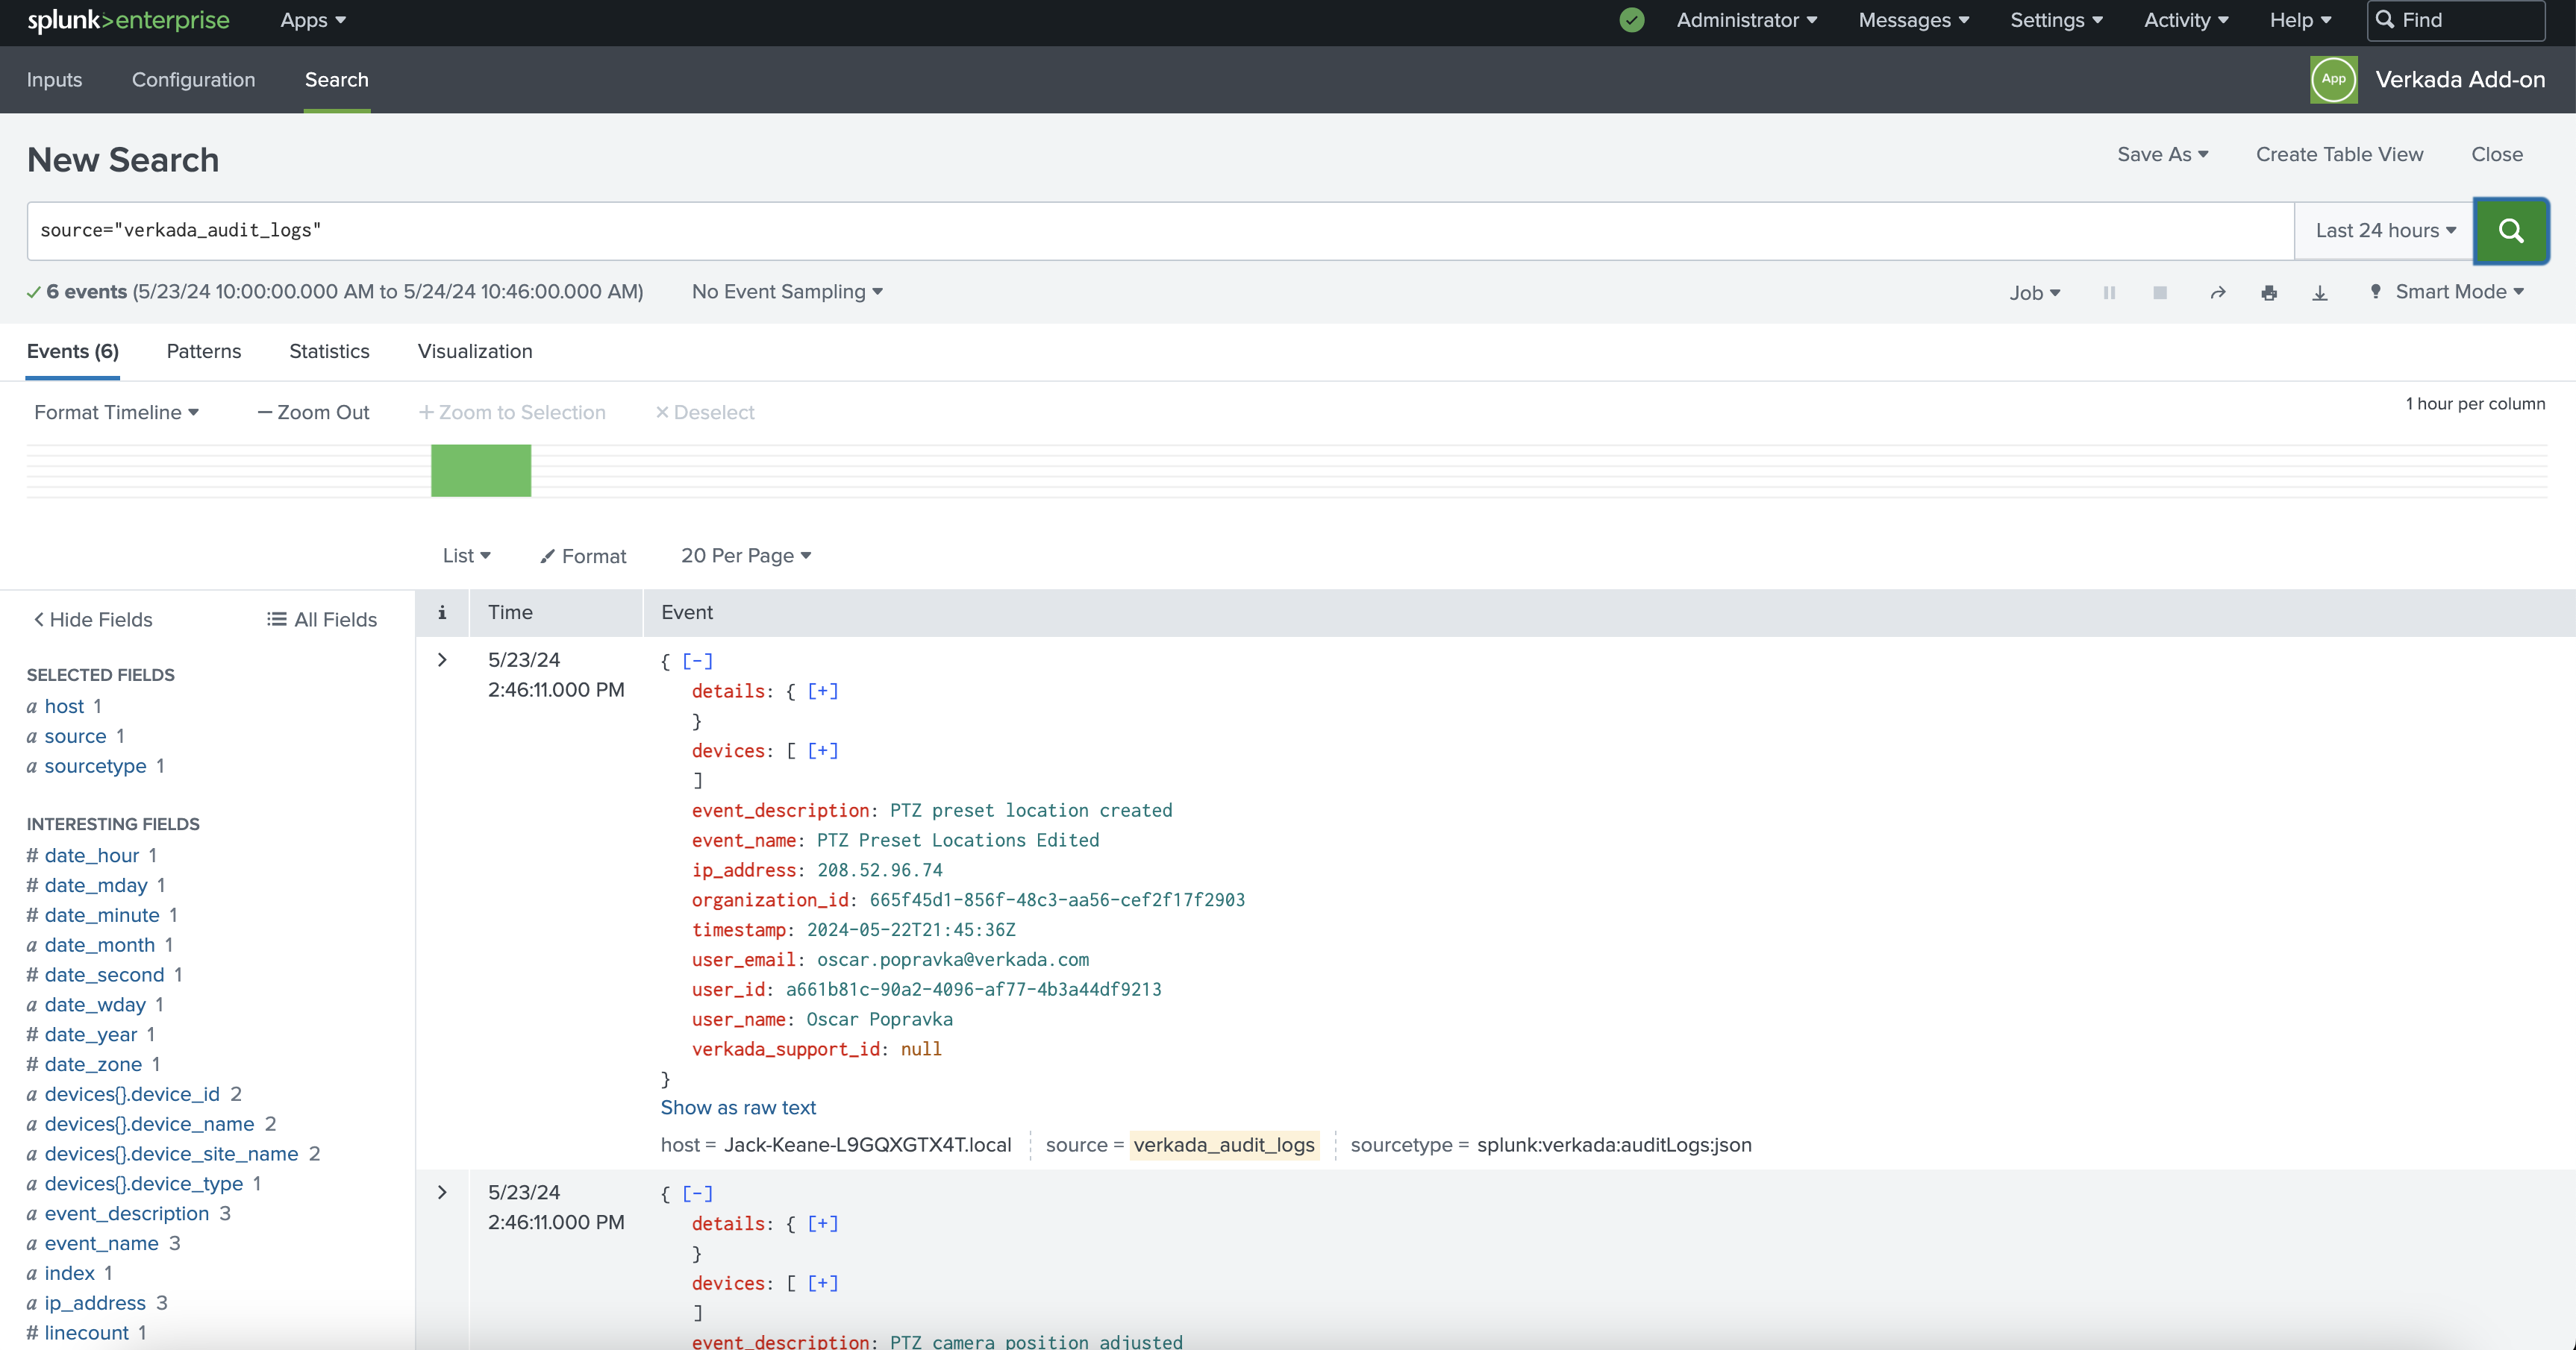This screenshot has width=2576, height=1350.
Task: Print the search results
Action: click(2269, 293)
